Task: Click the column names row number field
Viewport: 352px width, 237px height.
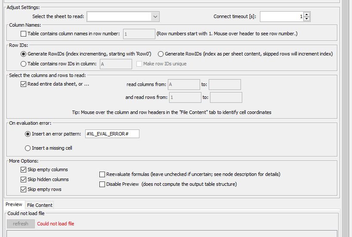Action: click(x=139, y=34)
